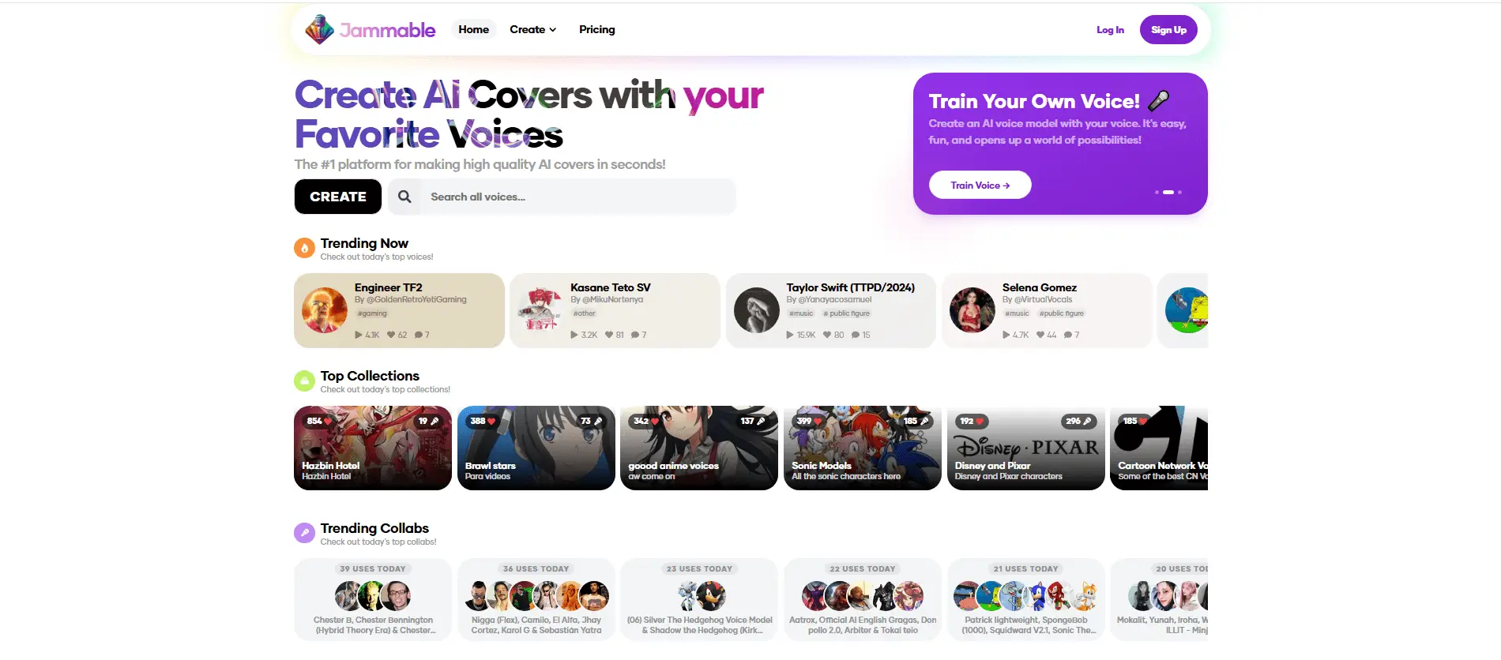Select the last carousel dot on banner
1501x660 pixels.
coord(1179,192)
